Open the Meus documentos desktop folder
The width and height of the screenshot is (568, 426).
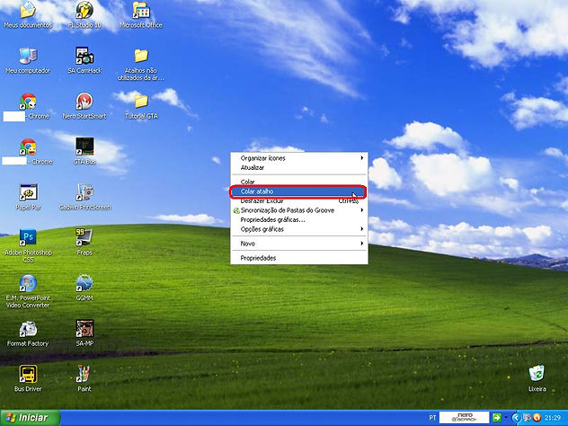pyautogui.click(x=28, y=15)
